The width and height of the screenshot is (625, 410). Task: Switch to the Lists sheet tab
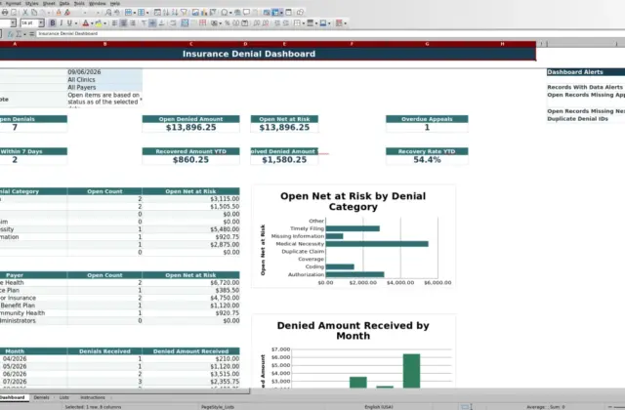(x=63, y=397)
